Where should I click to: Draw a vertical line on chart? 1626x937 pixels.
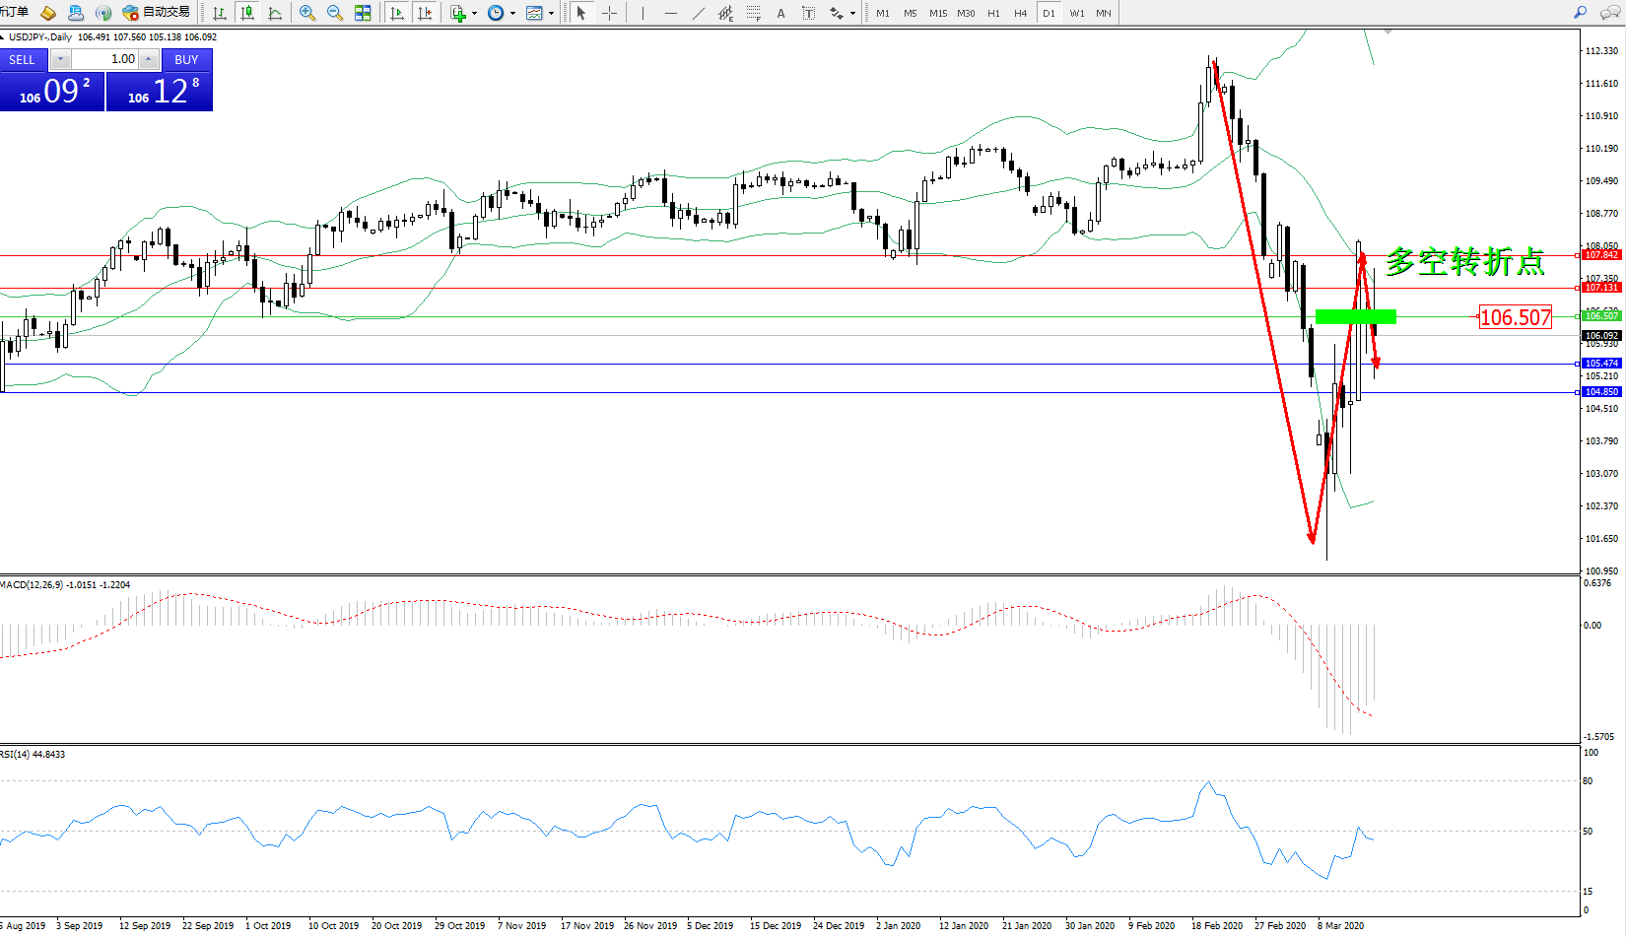tap(643, 13)
